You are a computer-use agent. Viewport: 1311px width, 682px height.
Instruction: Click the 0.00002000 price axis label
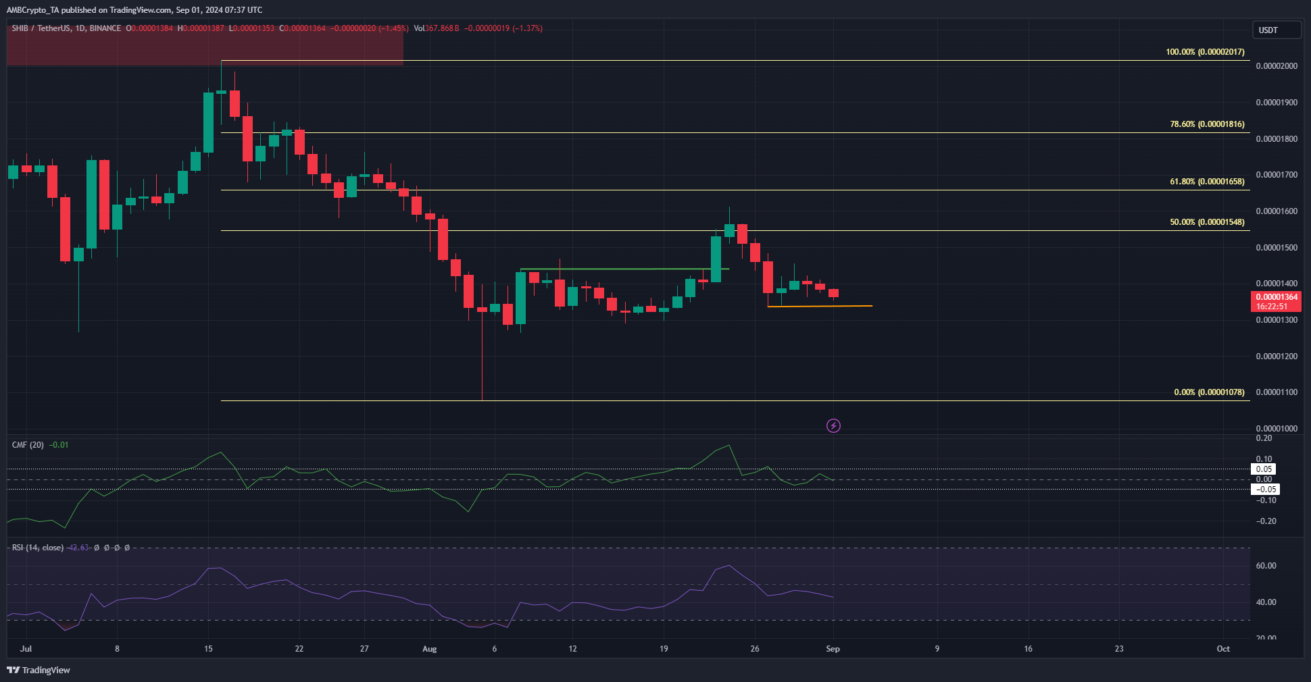1277,66
